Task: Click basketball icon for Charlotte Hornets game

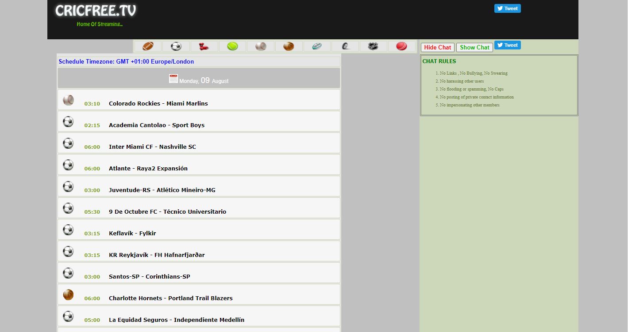Action: [68, 294]
